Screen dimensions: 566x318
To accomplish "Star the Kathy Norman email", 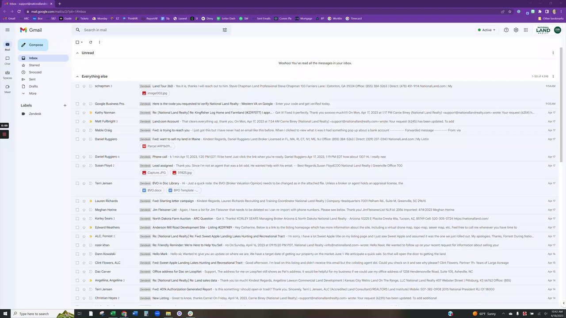I will 84,113.
